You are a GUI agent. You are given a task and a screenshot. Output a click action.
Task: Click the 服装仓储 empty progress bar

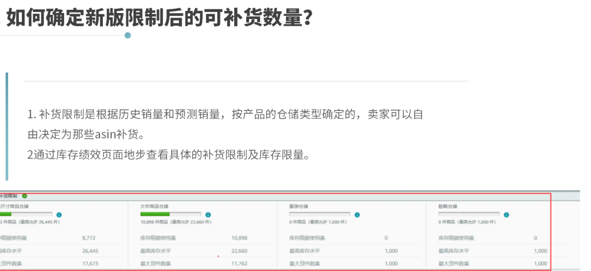(320, 214)
